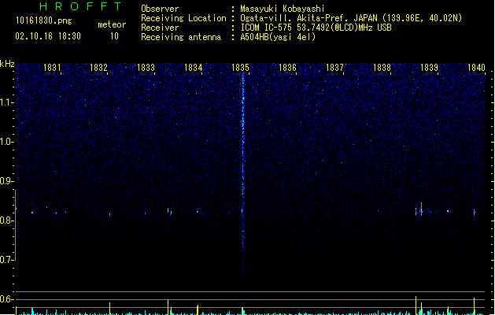Image resolution: width=495 pixels, height=315 pixels.
Task: Click the 1.1 kHz axis label
Action: (x=6, y=102)
